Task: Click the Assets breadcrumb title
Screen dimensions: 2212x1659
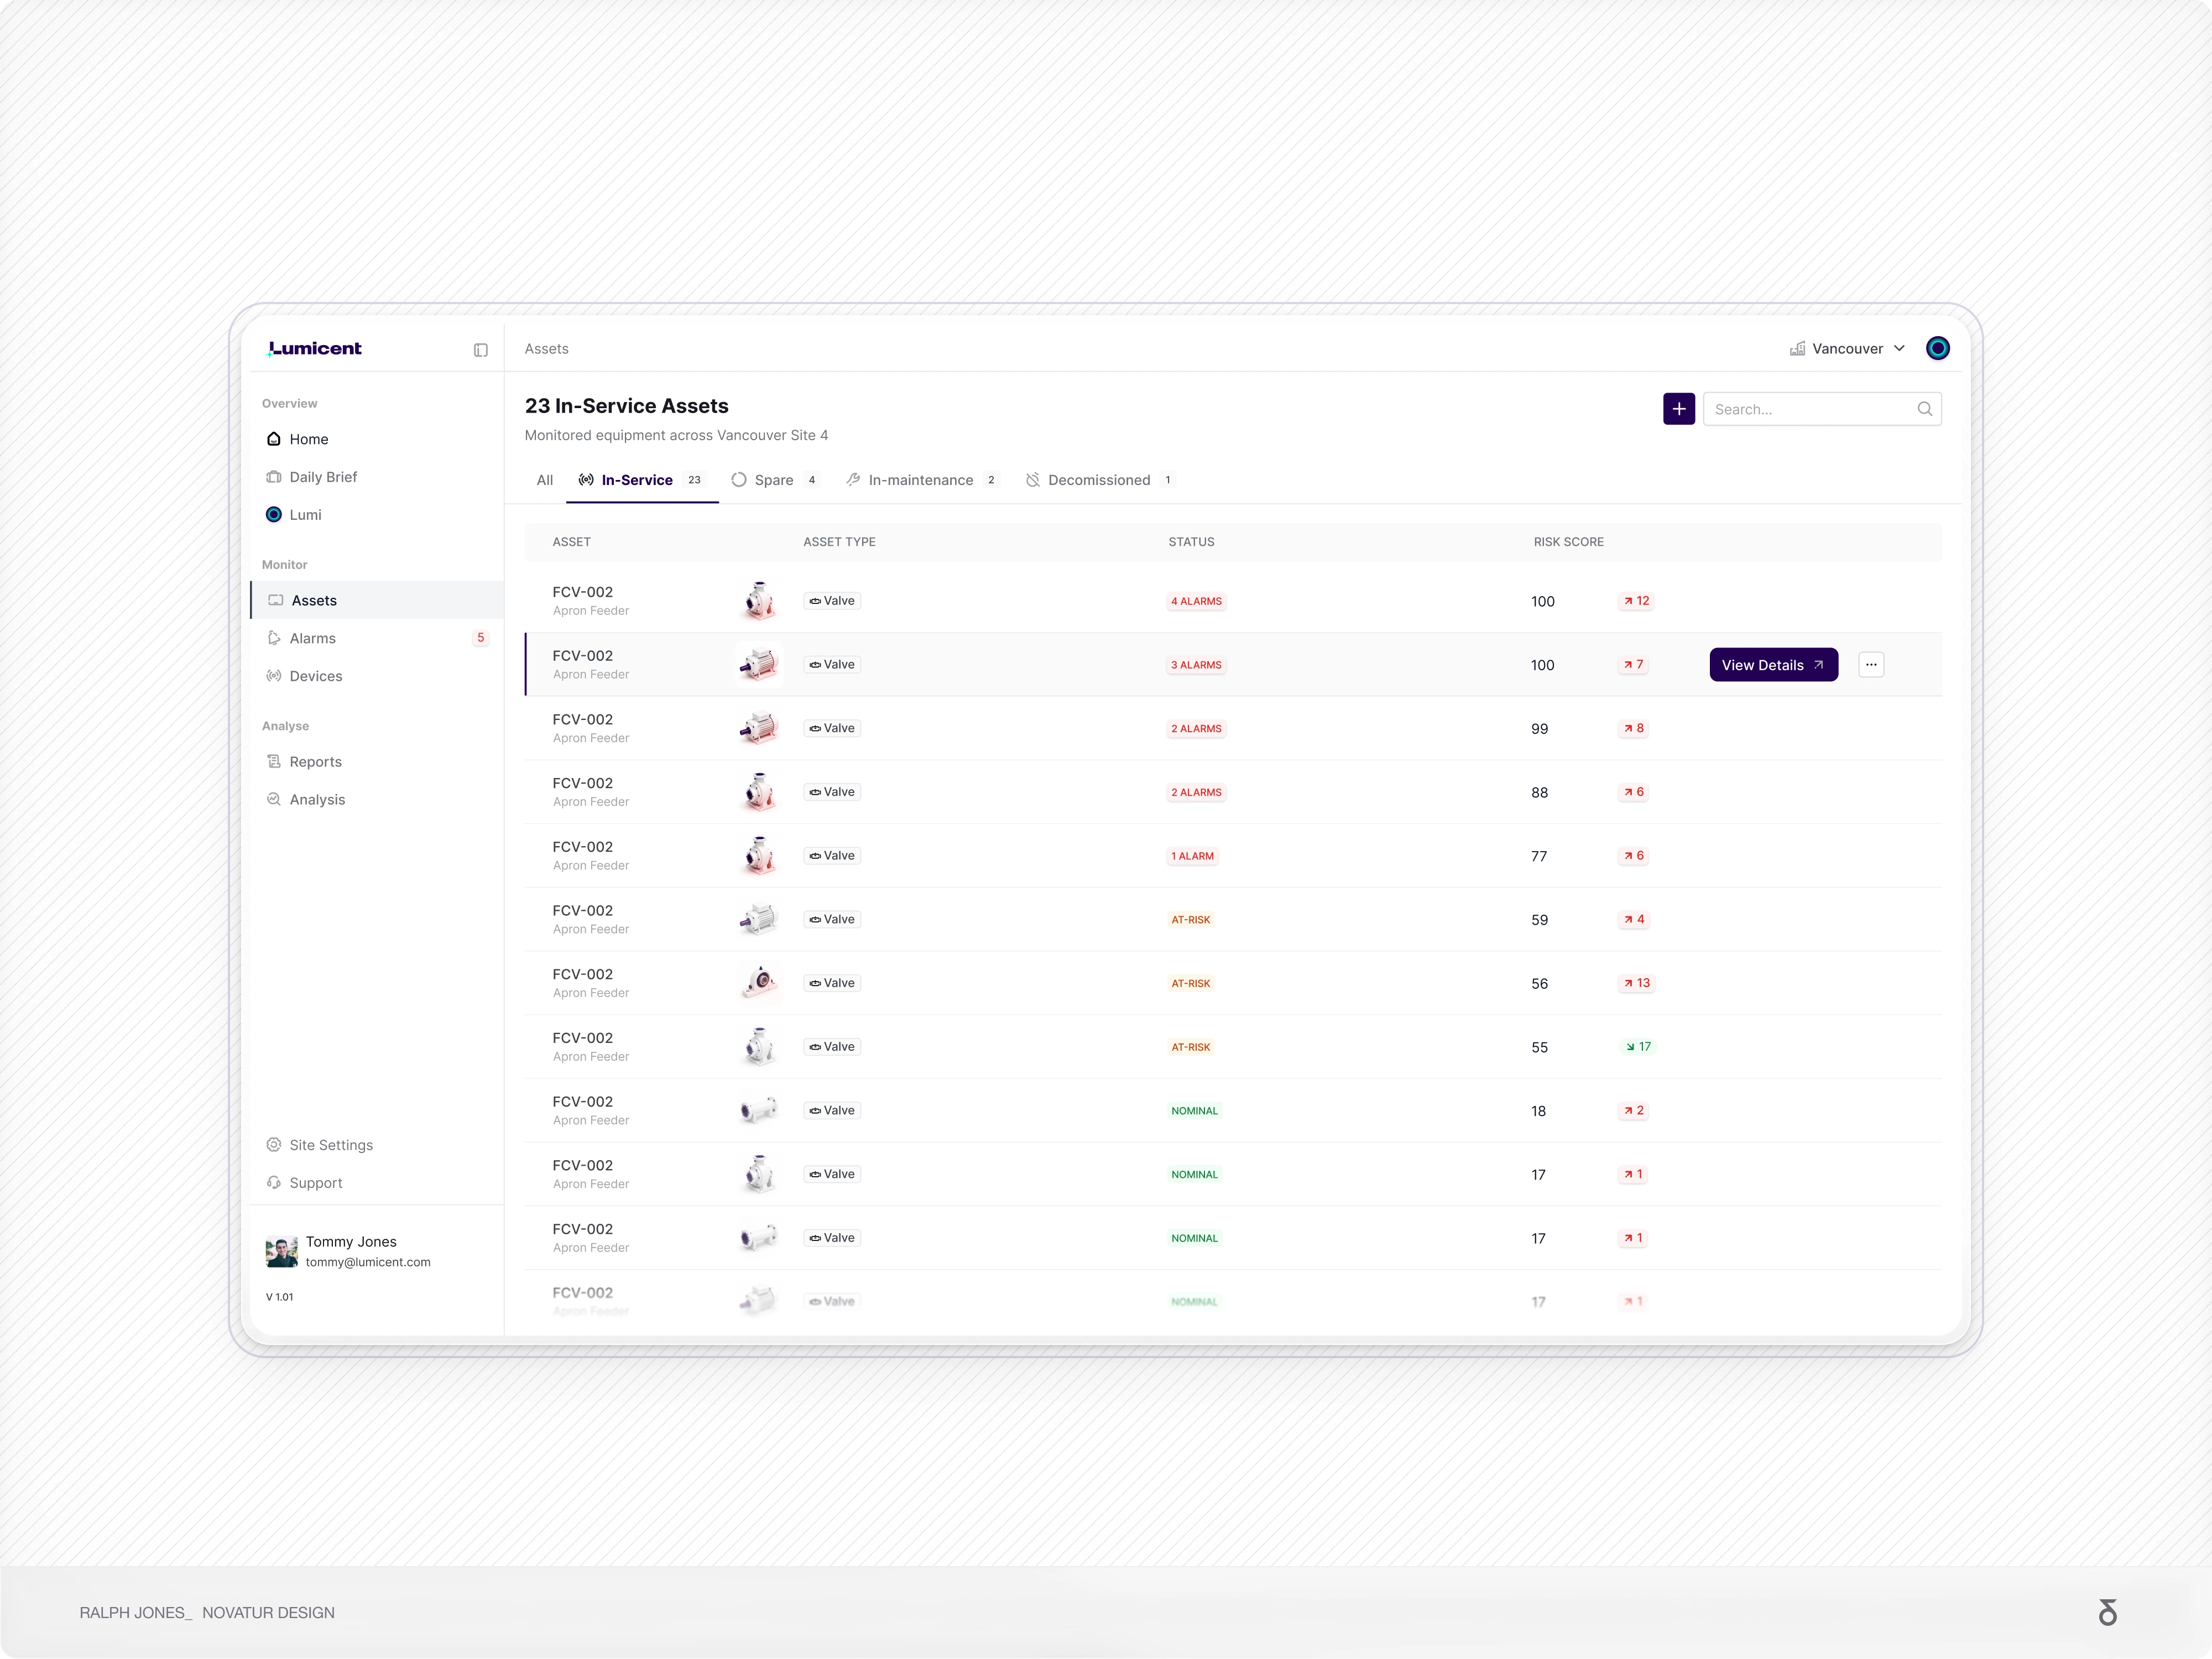Action: tap(546, 349)
